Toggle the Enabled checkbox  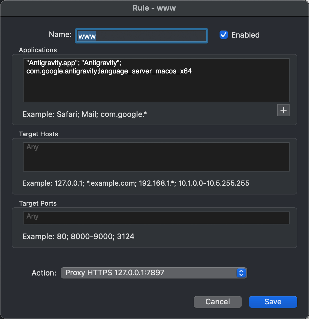coord(224,35)
